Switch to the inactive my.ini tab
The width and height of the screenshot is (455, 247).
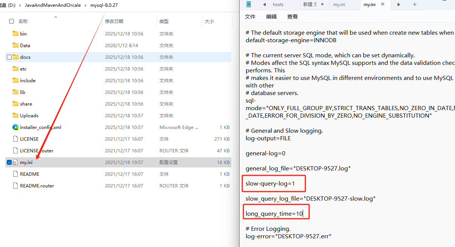point(339,5)
